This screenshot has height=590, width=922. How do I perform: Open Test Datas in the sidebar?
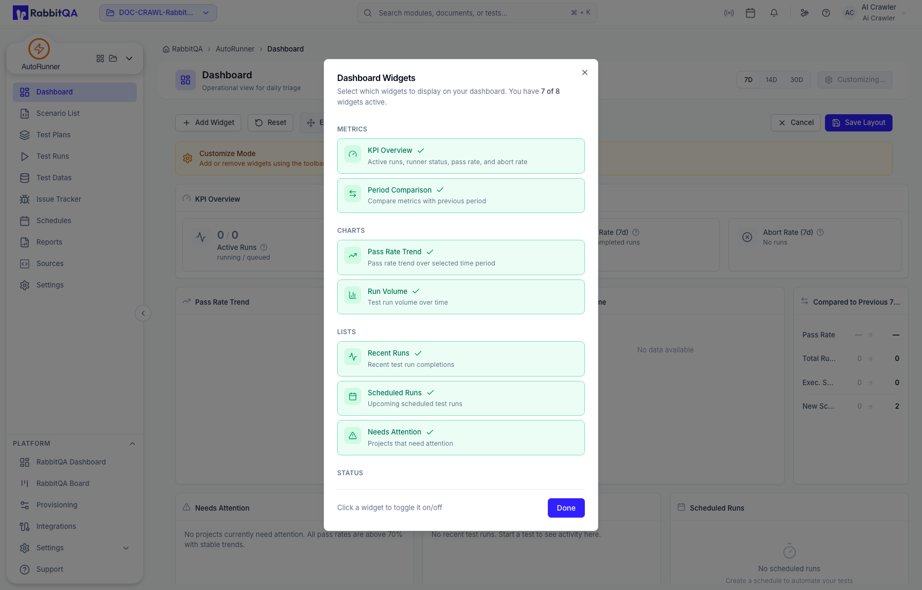pyautogui.click(x=75, y=178)
